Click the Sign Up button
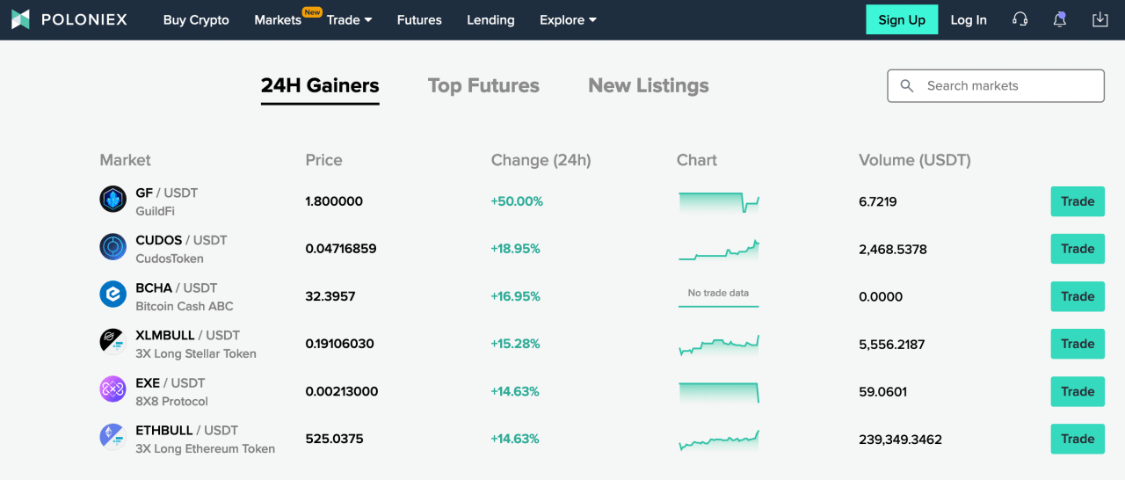Screen dimensions: 1125x480 point(902,19)
